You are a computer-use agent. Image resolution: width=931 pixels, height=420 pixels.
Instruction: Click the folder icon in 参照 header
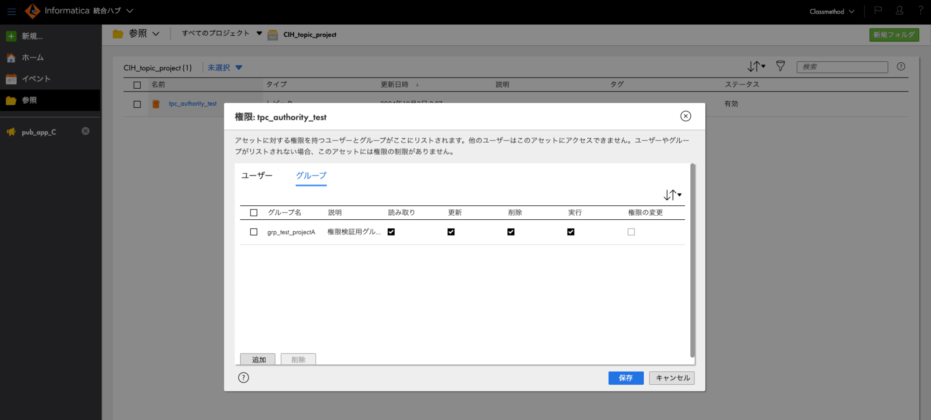tap(118, 34)
